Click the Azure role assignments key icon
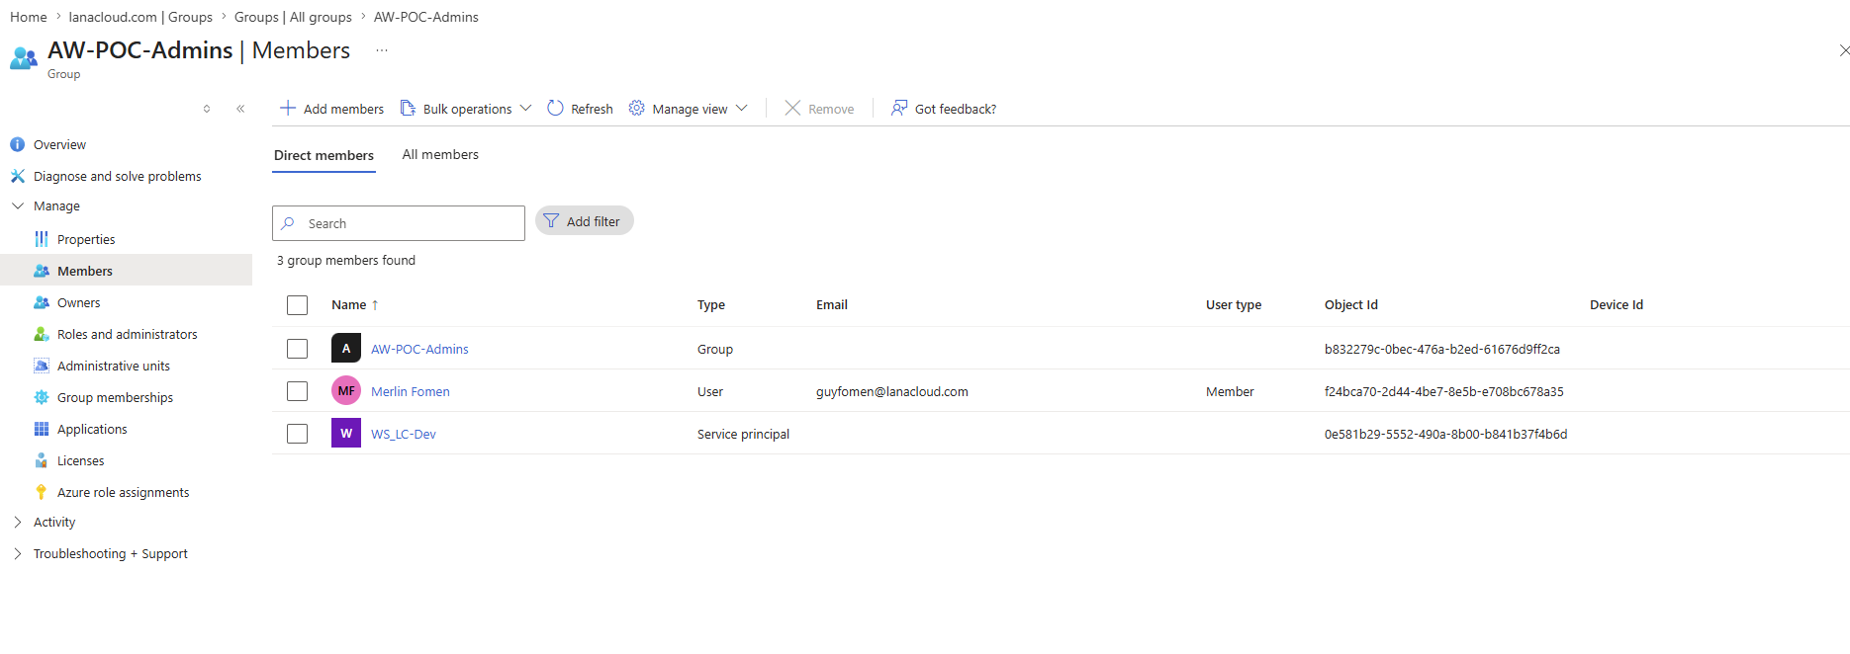 (41, 492)
